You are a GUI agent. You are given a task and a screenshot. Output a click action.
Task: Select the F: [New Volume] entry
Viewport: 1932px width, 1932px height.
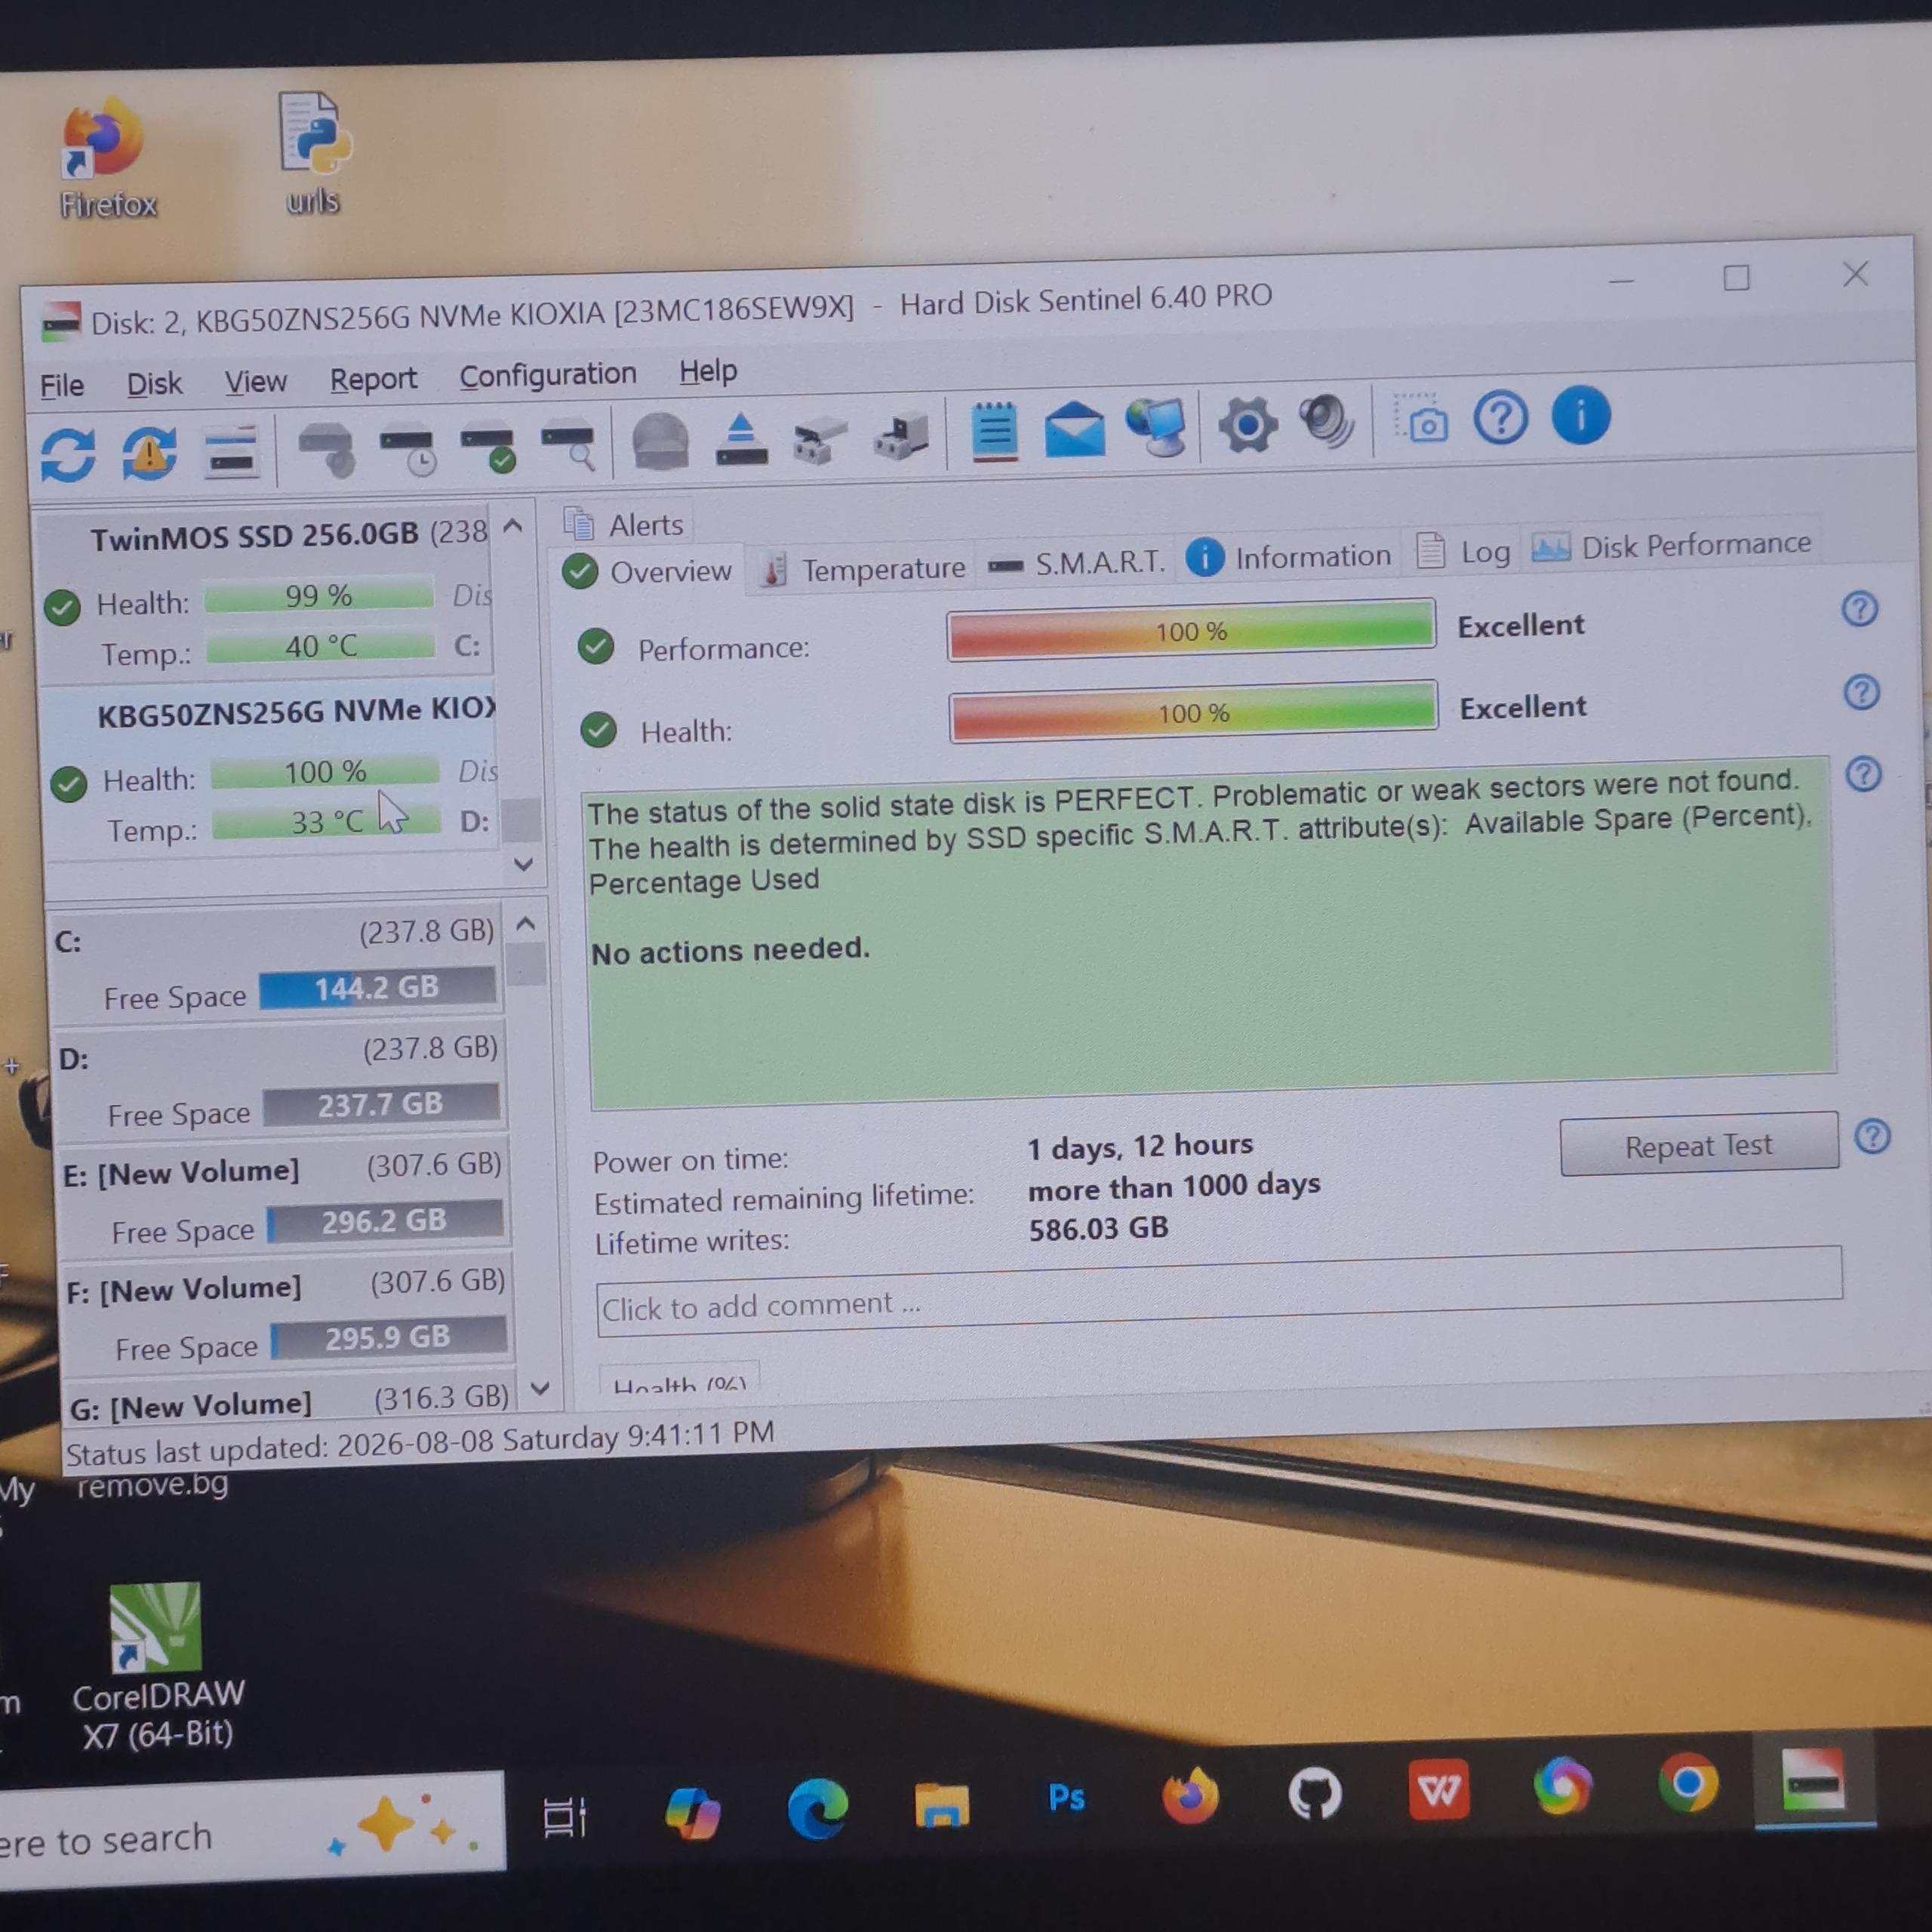tap(288, 1313)
